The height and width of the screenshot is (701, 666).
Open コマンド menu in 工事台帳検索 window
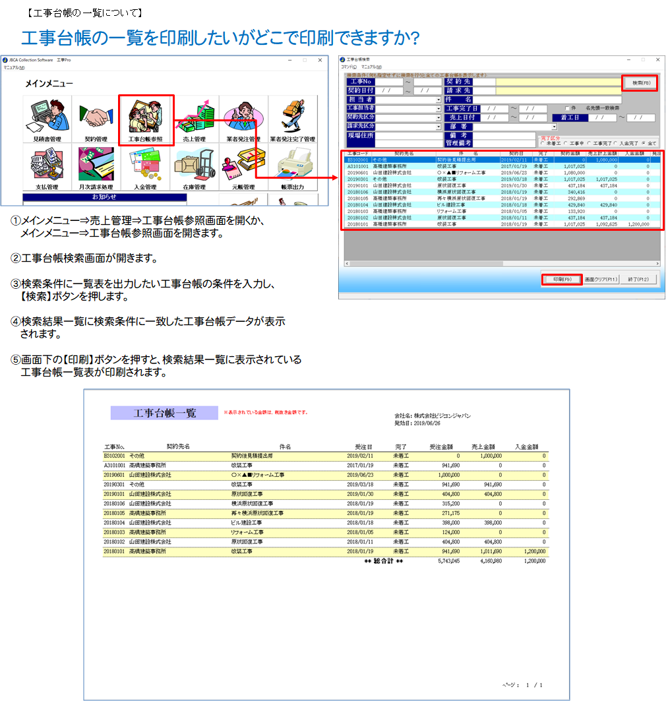click(x=348, y=67)
